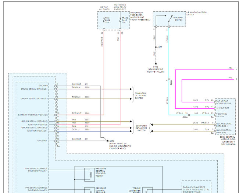The width and height of the screenshot is (239, 193).
Task: Click the X1 connector label below pin 19
Action: pos(58,146)
